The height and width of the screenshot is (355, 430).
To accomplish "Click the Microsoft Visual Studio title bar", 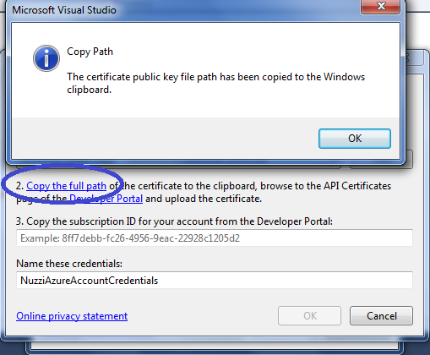I will [183, 10].
